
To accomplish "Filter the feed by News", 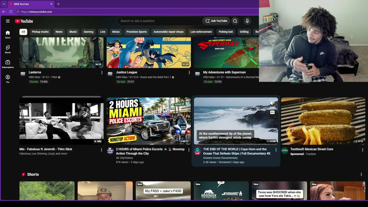I will (x=59, y=32).
